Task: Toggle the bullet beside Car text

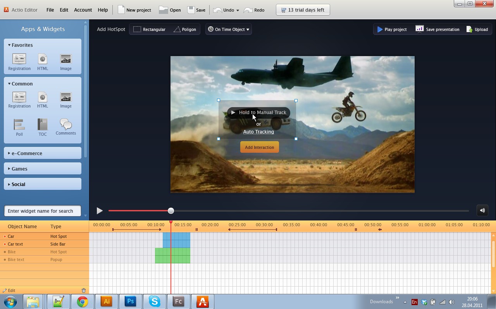Action: 5,244
